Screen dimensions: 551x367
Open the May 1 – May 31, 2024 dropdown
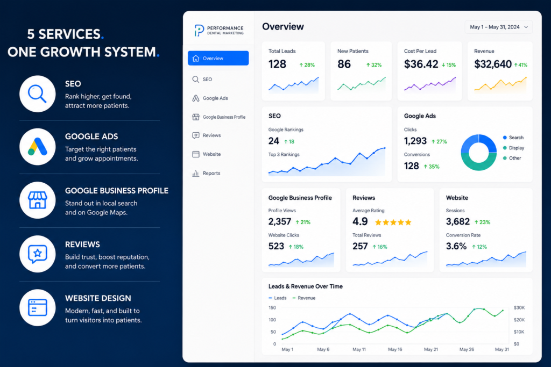pyautogui.click(x=499, y=27)
